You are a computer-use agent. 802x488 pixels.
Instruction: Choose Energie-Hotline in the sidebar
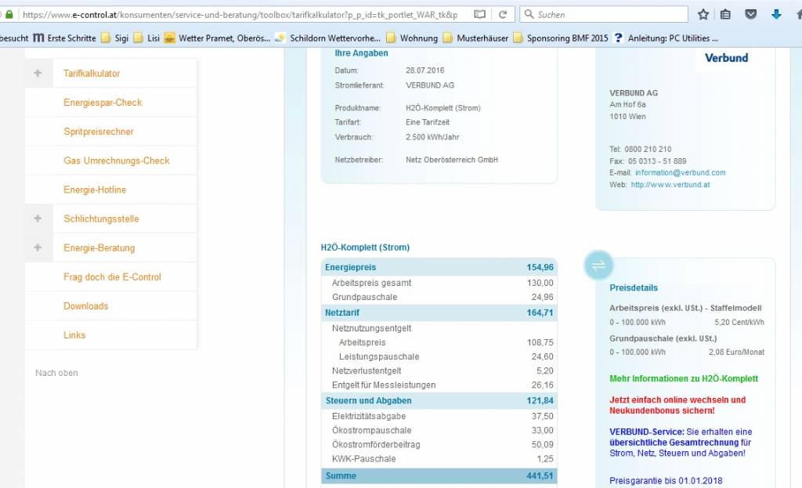[x=95, y=190]
